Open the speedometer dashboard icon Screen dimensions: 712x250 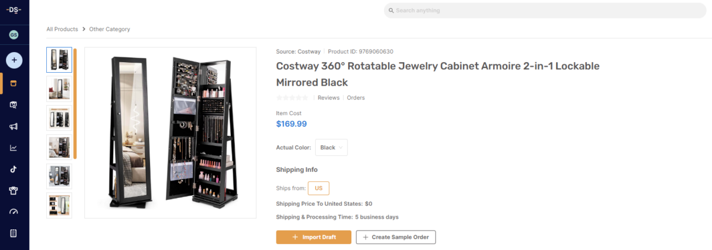tap(14, 212)
